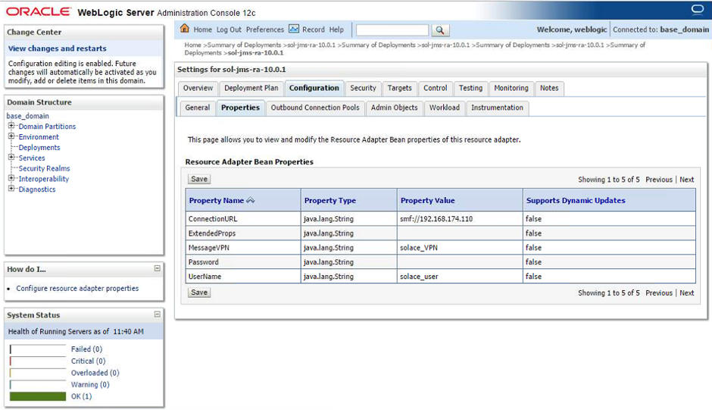Viewport: 712px width, 410px height.
Task: Open Configure resource adapter properties link
Action: pos(77,289)
